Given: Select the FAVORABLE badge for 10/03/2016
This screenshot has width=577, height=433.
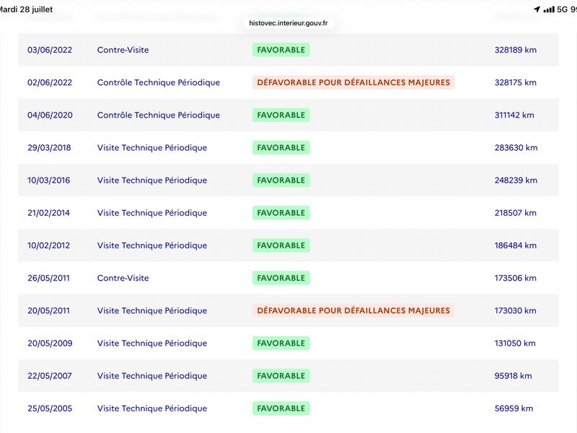Looking at the screenshot, I should pyautogui.click(x=281, y=180).
